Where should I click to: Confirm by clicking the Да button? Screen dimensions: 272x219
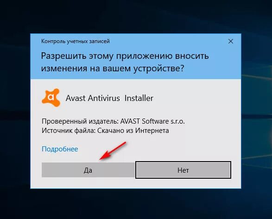(x=88, y=170)
